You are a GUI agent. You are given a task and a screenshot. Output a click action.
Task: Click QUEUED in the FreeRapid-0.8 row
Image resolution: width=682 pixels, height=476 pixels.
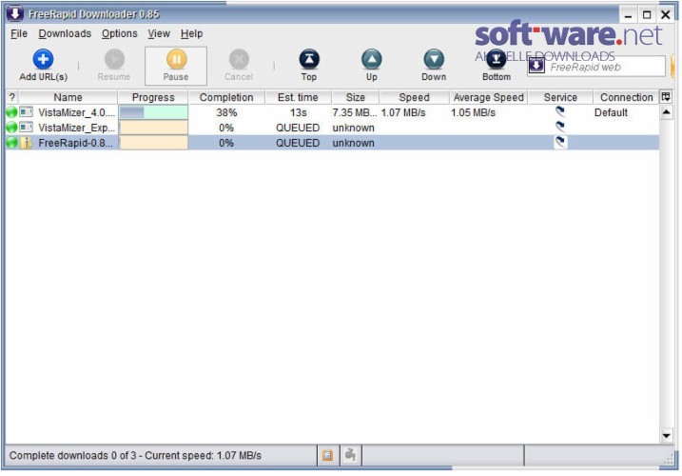298,143
